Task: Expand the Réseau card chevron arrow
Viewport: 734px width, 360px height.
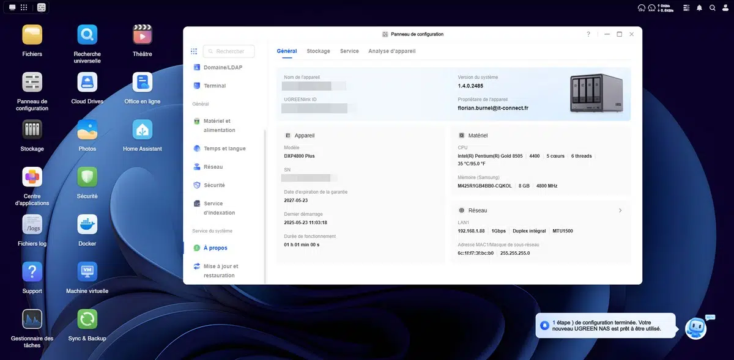Action: point(620,210)
